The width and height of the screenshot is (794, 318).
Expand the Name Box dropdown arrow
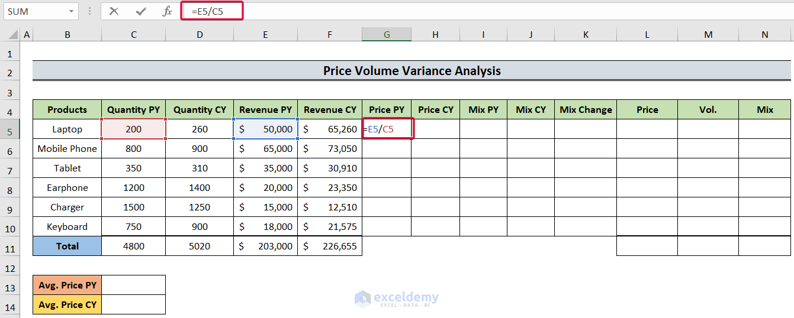[71, 11]
